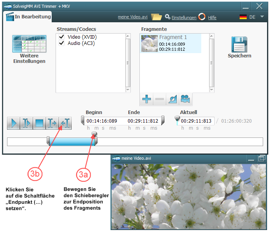Click the Fragment 1 title text
This screenshot has width=269, height=232.
(x=173, y=37)
